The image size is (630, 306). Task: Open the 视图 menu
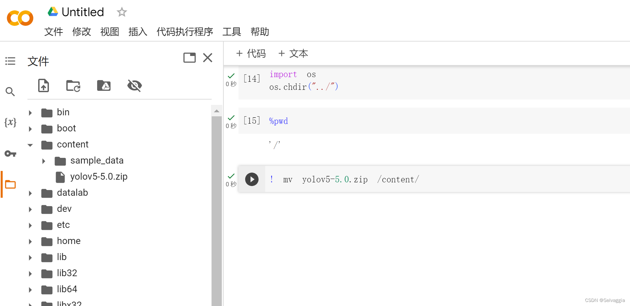[x=110, y=32]
